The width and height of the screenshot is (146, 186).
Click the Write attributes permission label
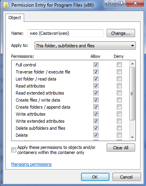pos(30,114)
